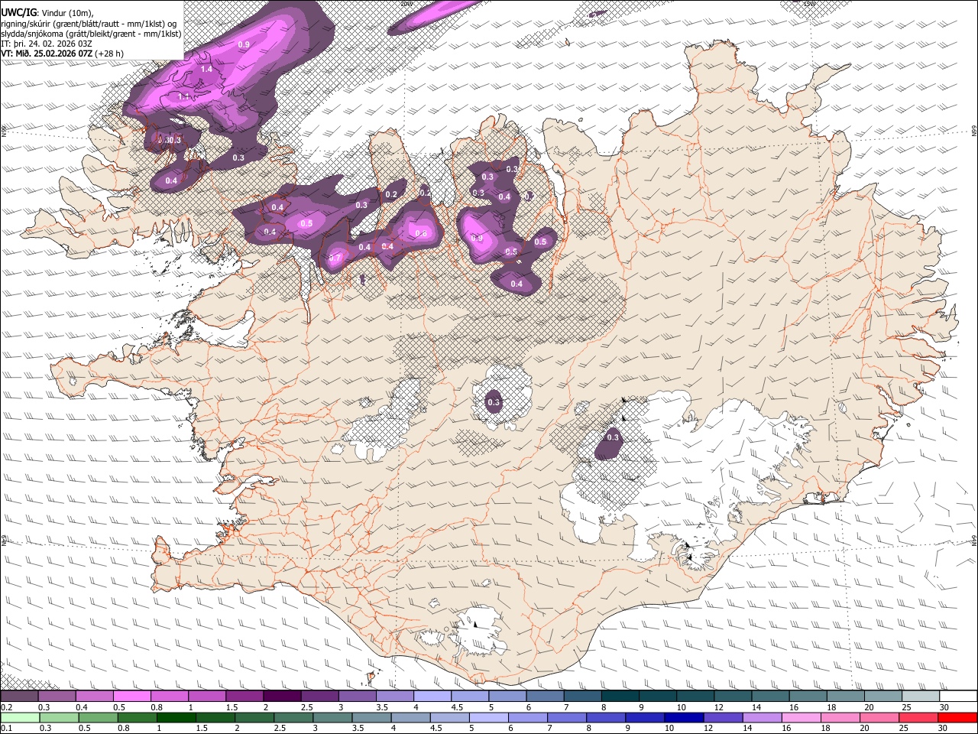
Task: Click the 'IT: þri. 24. 02. 2026 03Z' line
Action: point(47,44)
